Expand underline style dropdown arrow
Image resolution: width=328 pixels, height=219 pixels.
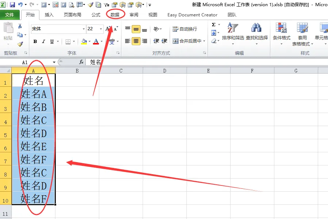(58, 42)
